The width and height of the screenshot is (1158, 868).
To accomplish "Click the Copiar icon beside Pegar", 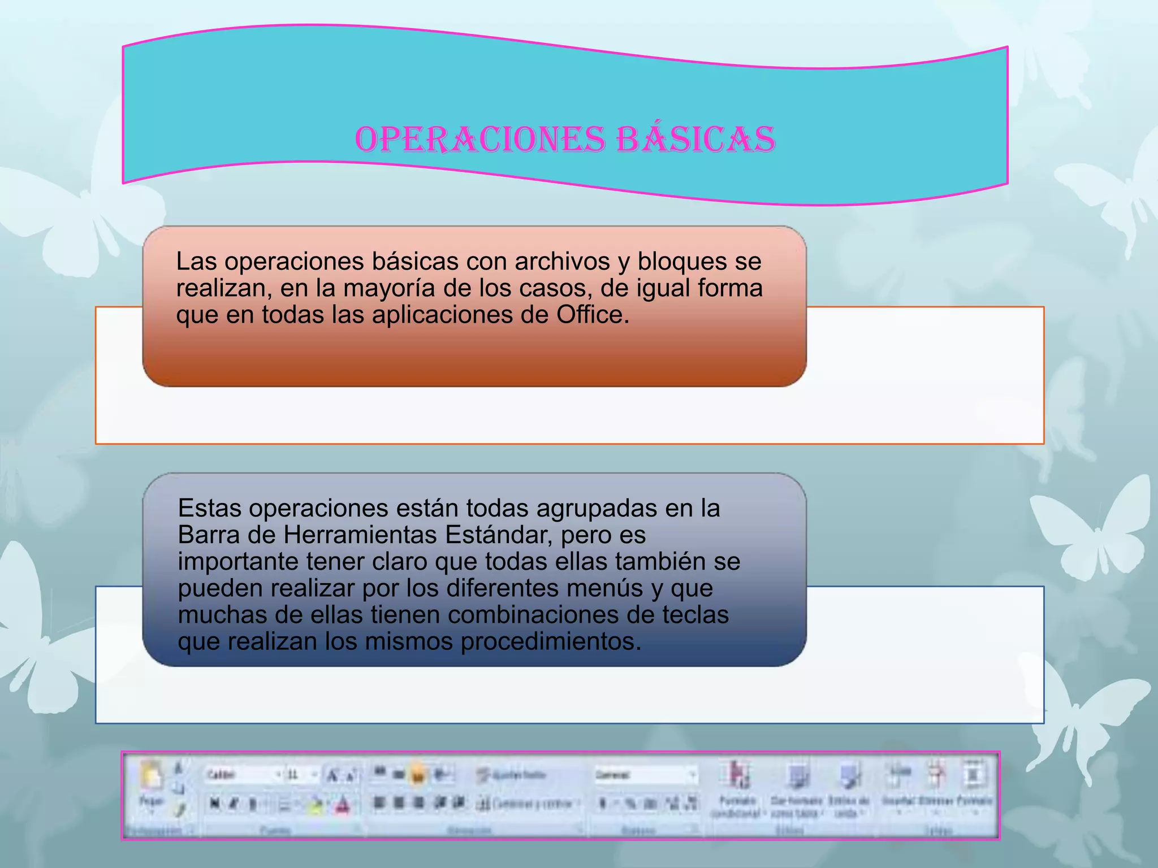I will click(179, 788).
